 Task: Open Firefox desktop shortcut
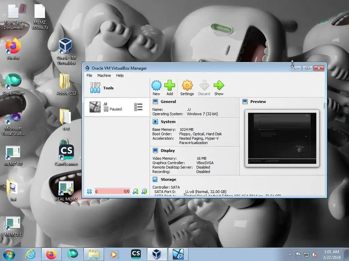tap(13, 49)
